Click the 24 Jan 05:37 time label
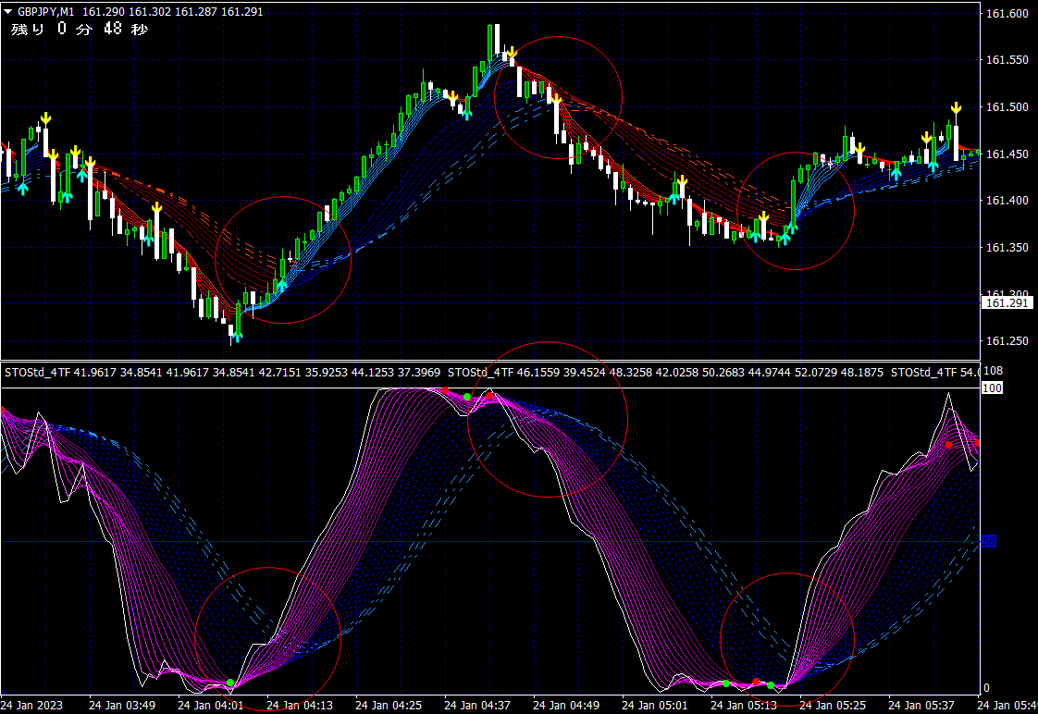The width and height of the screenshot is (1038, 714). [921, 706]
